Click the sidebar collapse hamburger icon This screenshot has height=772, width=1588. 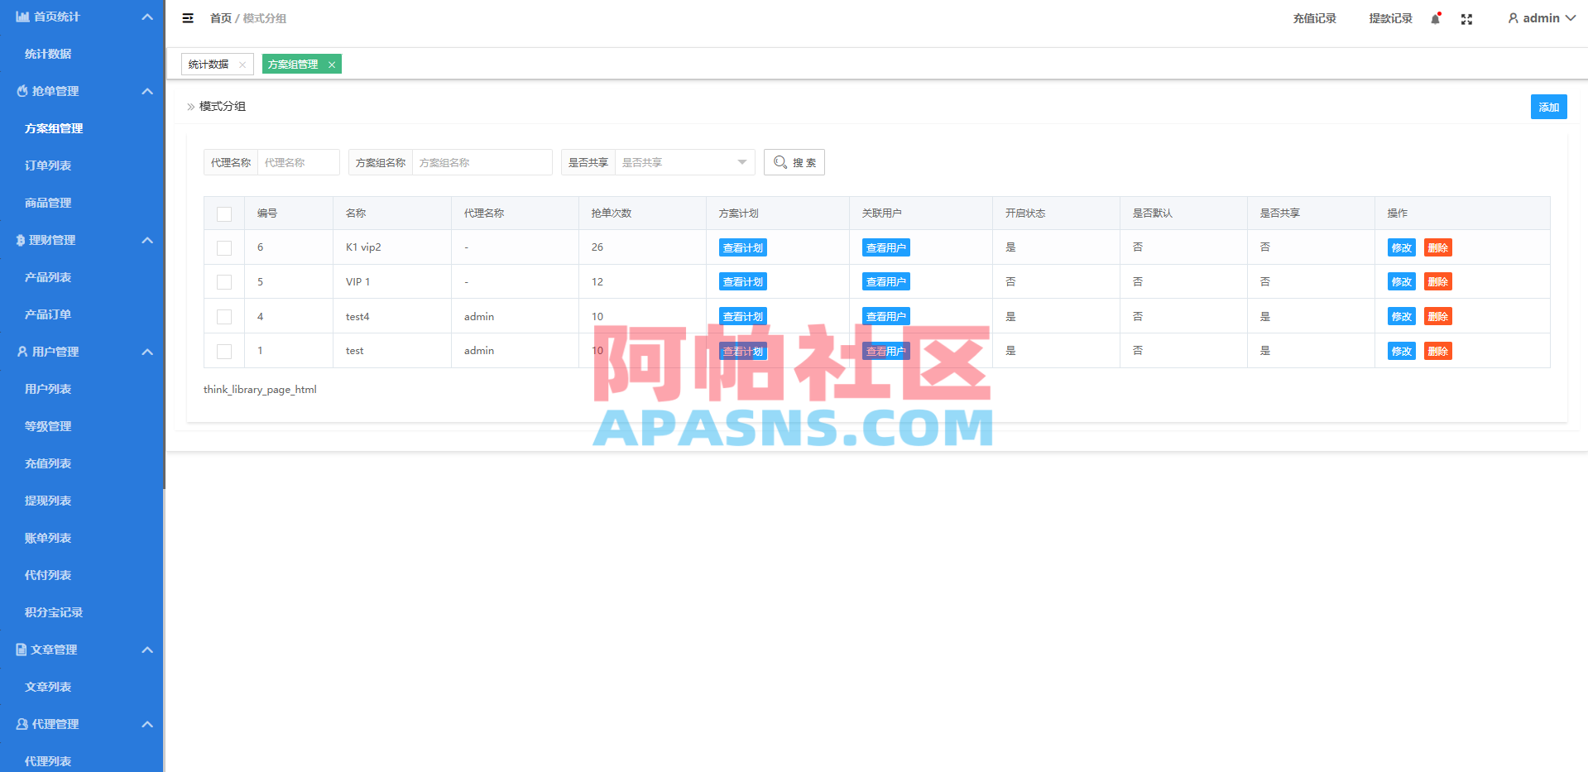click(188, 17)
